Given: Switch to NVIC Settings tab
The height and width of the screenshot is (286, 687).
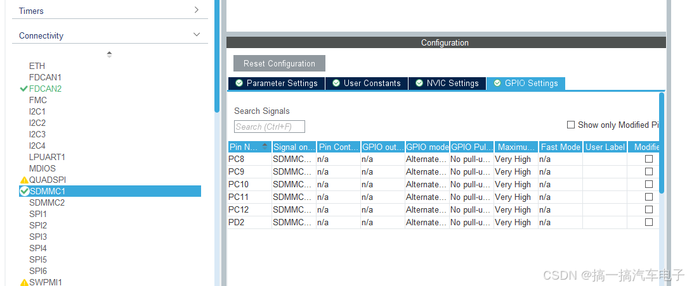Looking at the screenshot, I should (447, 83).
